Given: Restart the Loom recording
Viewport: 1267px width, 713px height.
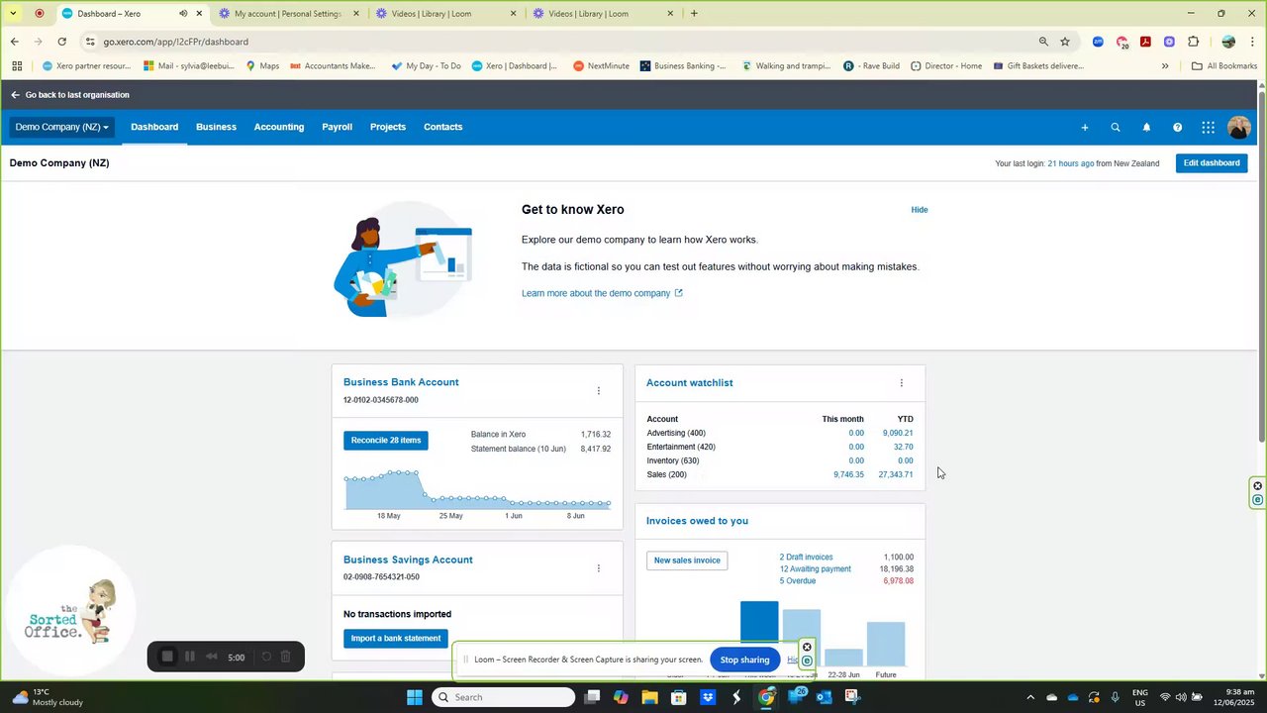Looking at the screenshot, I should [265, 657].
